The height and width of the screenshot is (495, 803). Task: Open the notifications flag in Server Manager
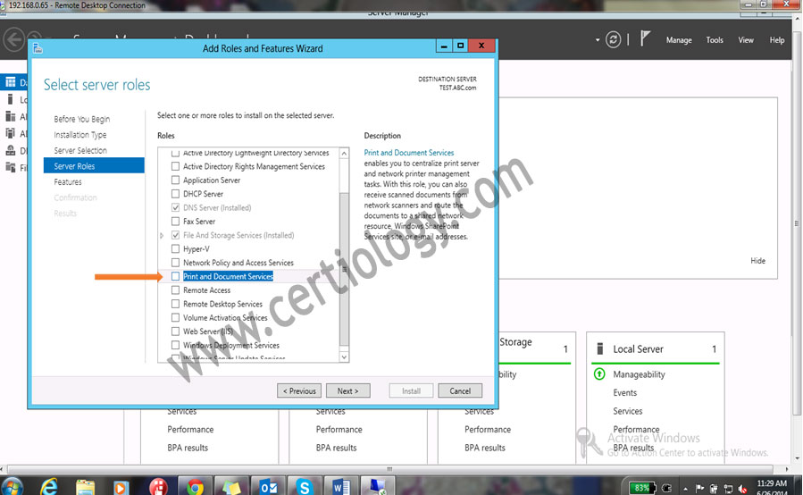pyautogui.click(x=645, y=38)
